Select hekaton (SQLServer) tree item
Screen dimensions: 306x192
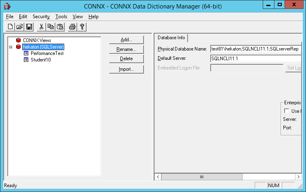[x=43, y=47]
